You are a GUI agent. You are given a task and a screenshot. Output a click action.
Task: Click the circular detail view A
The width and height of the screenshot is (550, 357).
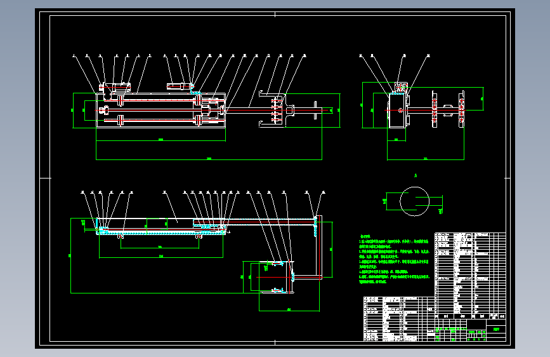coord(414,201)
